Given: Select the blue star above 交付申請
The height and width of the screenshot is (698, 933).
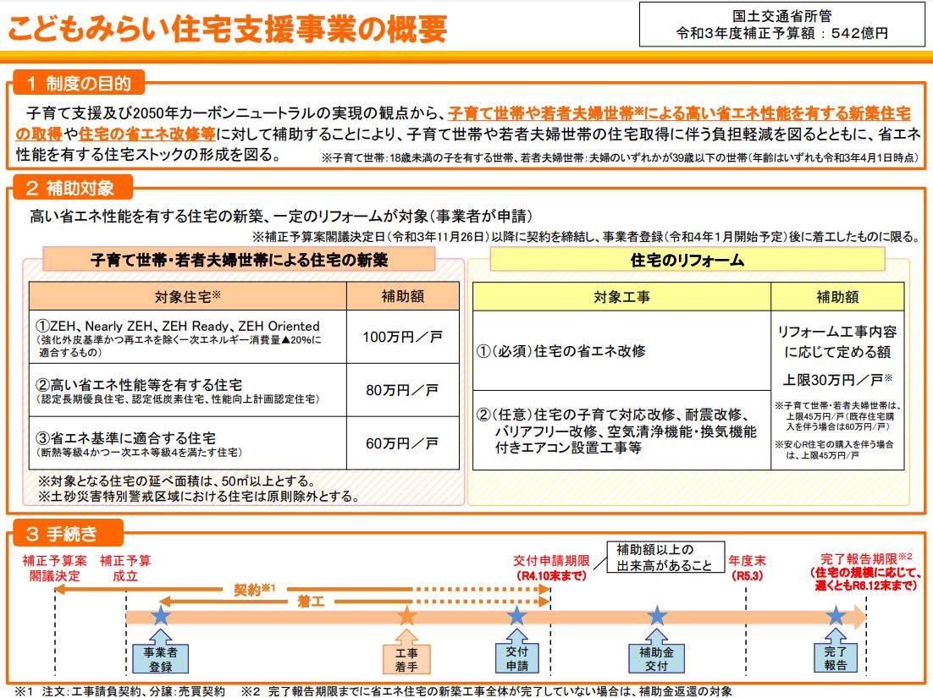Looking at the screenshot, I should pyautogui.click(x=516, y=616).
